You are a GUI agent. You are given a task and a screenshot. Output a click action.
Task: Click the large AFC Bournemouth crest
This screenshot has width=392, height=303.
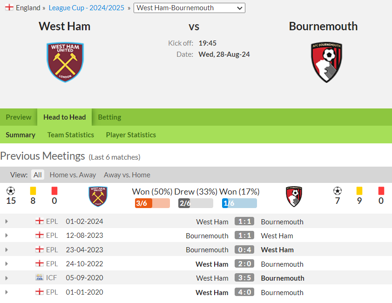point(326,62)
